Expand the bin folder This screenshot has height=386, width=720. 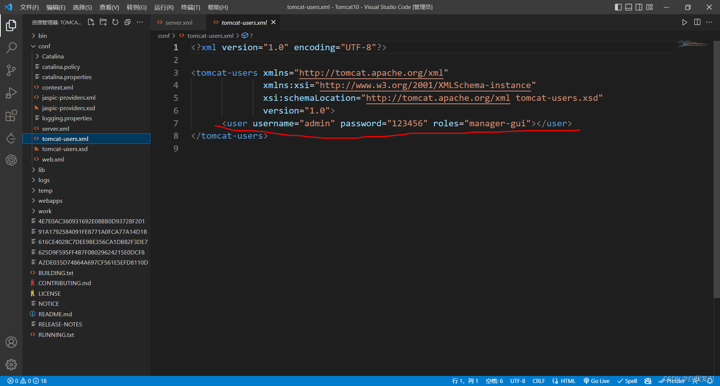[86, 36]
